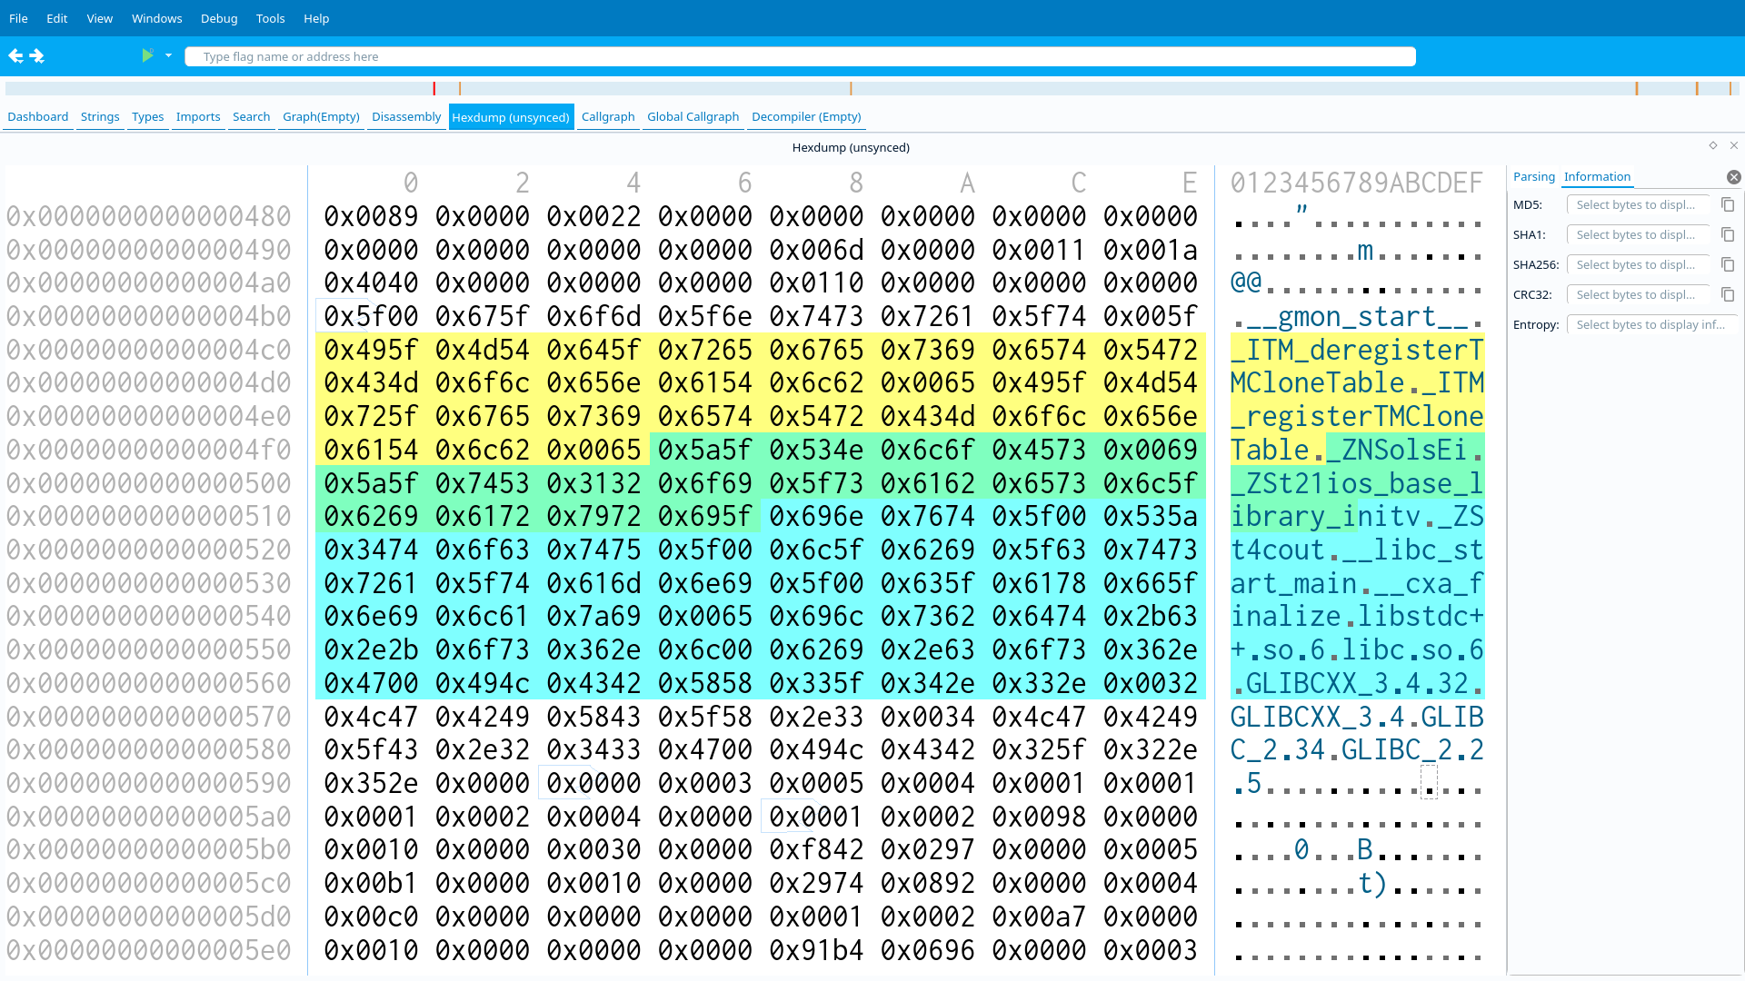The image size is (1745, 981).
Task: Open the Strings tab
Action: coord(100,117)
